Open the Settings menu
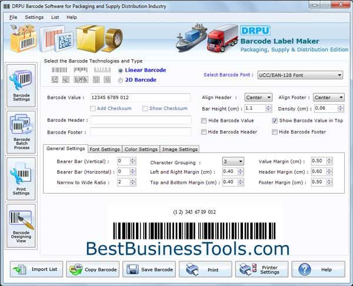The height and width of the screenshot is (286, 353). click(x=34, y=17)
